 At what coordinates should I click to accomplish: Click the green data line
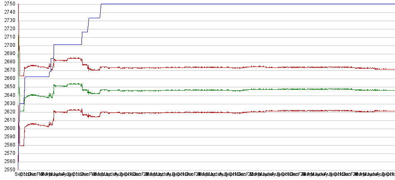click(x=208, y=90)
